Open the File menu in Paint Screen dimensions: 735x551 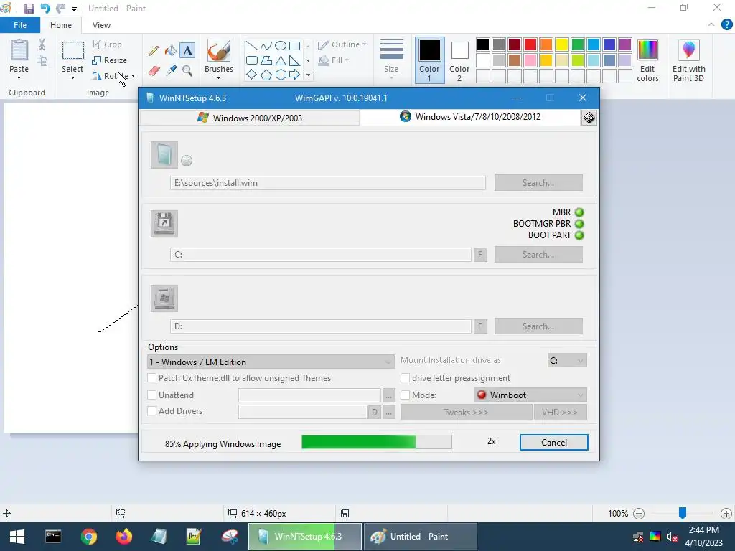[x=19, y=25]
